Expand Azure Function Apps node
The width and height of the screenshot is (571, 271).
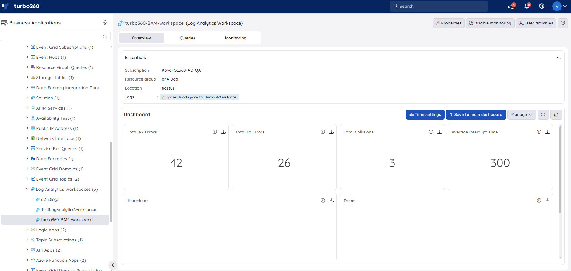(27, 260)
